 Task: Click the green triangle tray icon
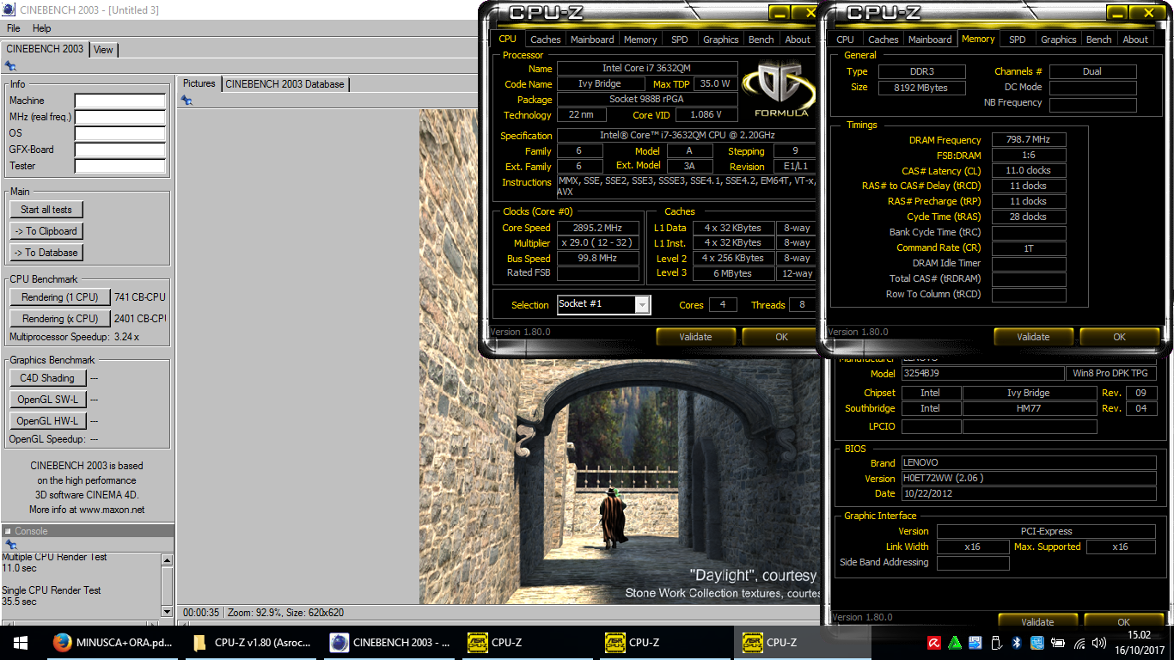coord(955,643)
